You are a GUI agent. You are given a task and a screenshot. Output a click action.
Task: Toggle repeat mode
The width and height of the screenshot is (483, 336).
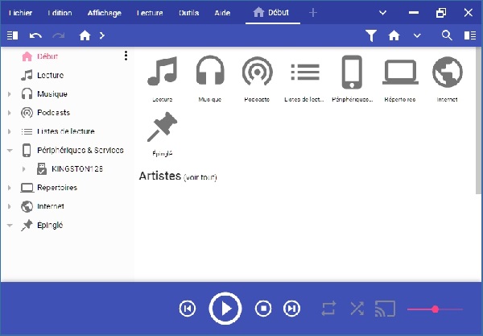328,309
